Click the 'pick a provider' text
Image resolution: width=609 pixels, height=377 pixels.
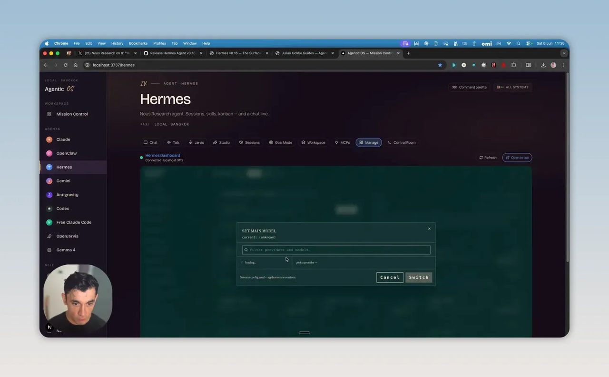point(307,263)
